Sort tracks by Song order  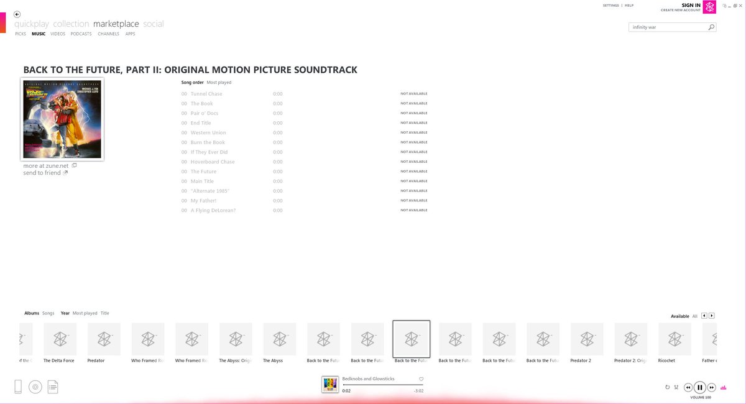(x=193, y=83)
